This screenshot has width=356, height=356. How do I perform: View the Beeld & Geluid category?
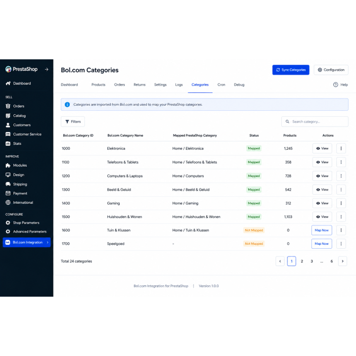[322, 189]
